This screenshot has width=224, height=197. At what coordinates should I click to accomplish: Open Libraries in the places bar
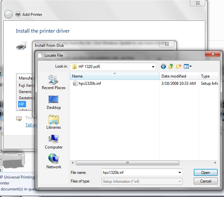coord(54,122)
